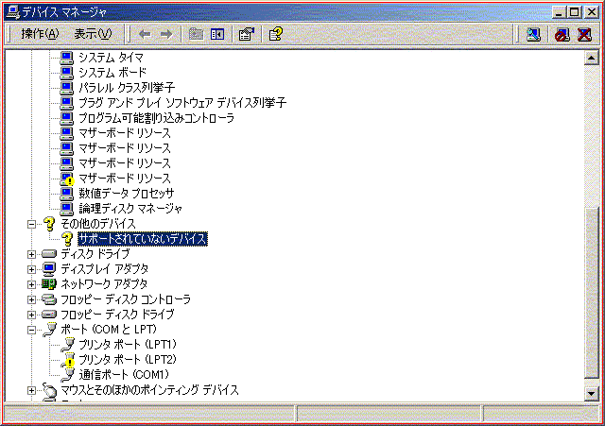Open the 表示(V) menu
This screenshot has width=605, height=426.
pos(93,34)
